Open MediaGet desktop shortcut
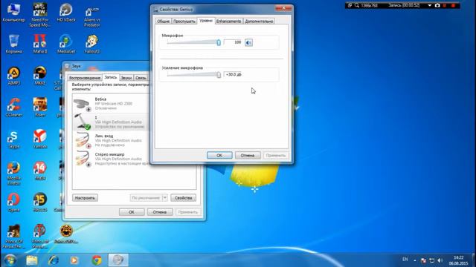Viewport: 476px width, 267px height. (66, 44)
